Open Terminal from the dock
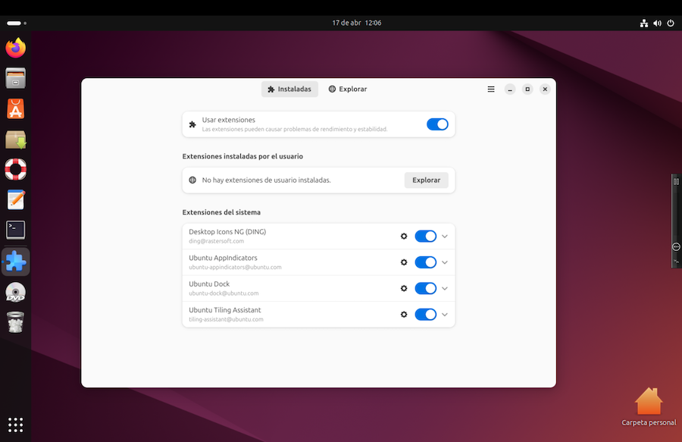Image resolution: width=682 pixels, height=442 pixels. tap(16, 230)
